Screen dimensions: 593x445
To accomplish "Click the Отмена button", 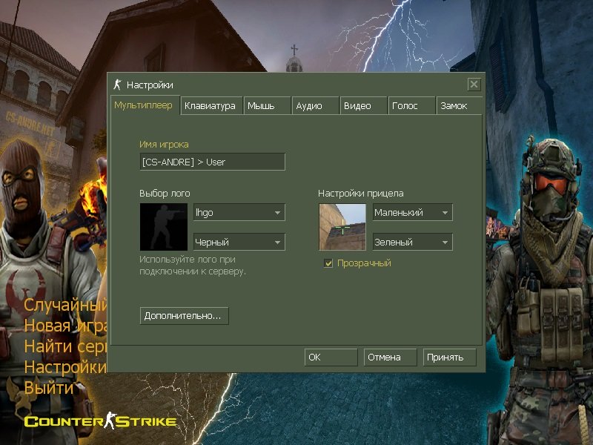I will [391, 357].
